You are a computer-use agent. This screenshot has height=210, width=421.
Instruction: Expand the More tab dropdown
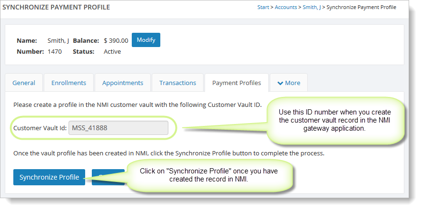(289, 83)
